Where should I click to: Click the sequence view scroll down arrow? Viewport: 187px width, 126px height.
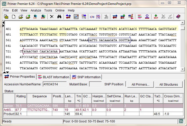click(182, 69)
